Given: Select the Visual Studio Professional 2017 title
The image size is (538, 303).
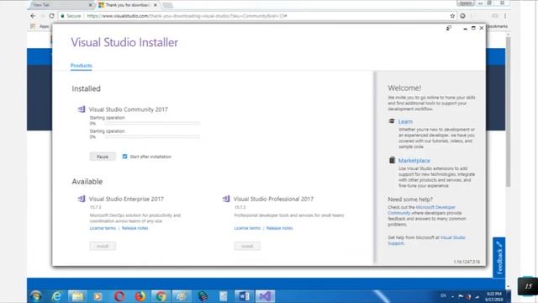Looking at the screenshot, I should click(273, 199).
